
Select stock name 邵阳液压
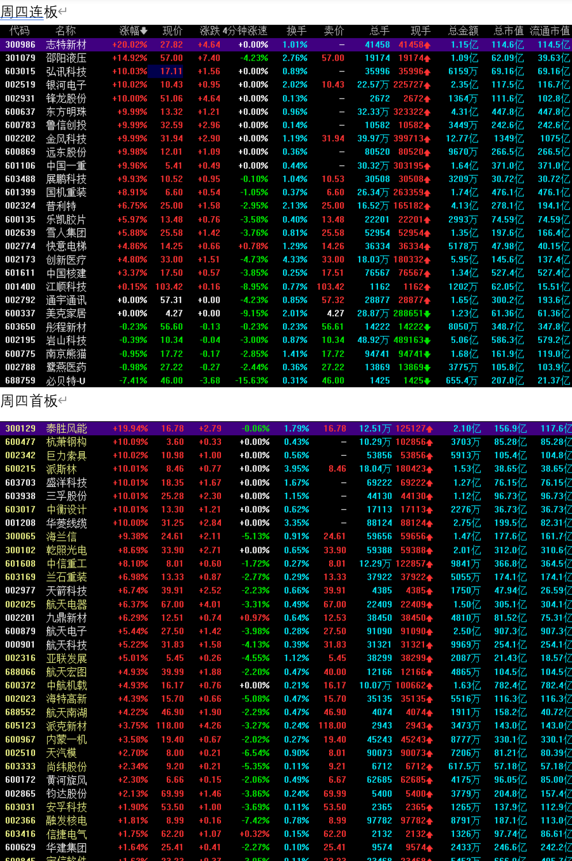pos(66,58)
